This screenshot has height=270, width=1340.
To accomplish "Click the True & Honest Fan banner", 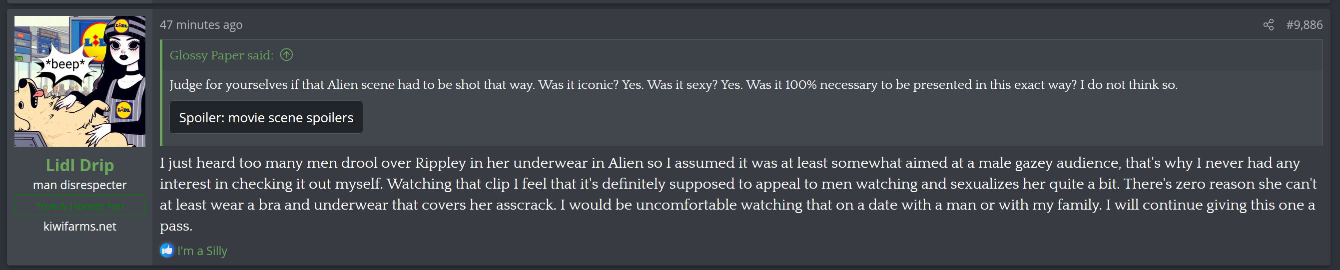I will (x=79, y=206).
